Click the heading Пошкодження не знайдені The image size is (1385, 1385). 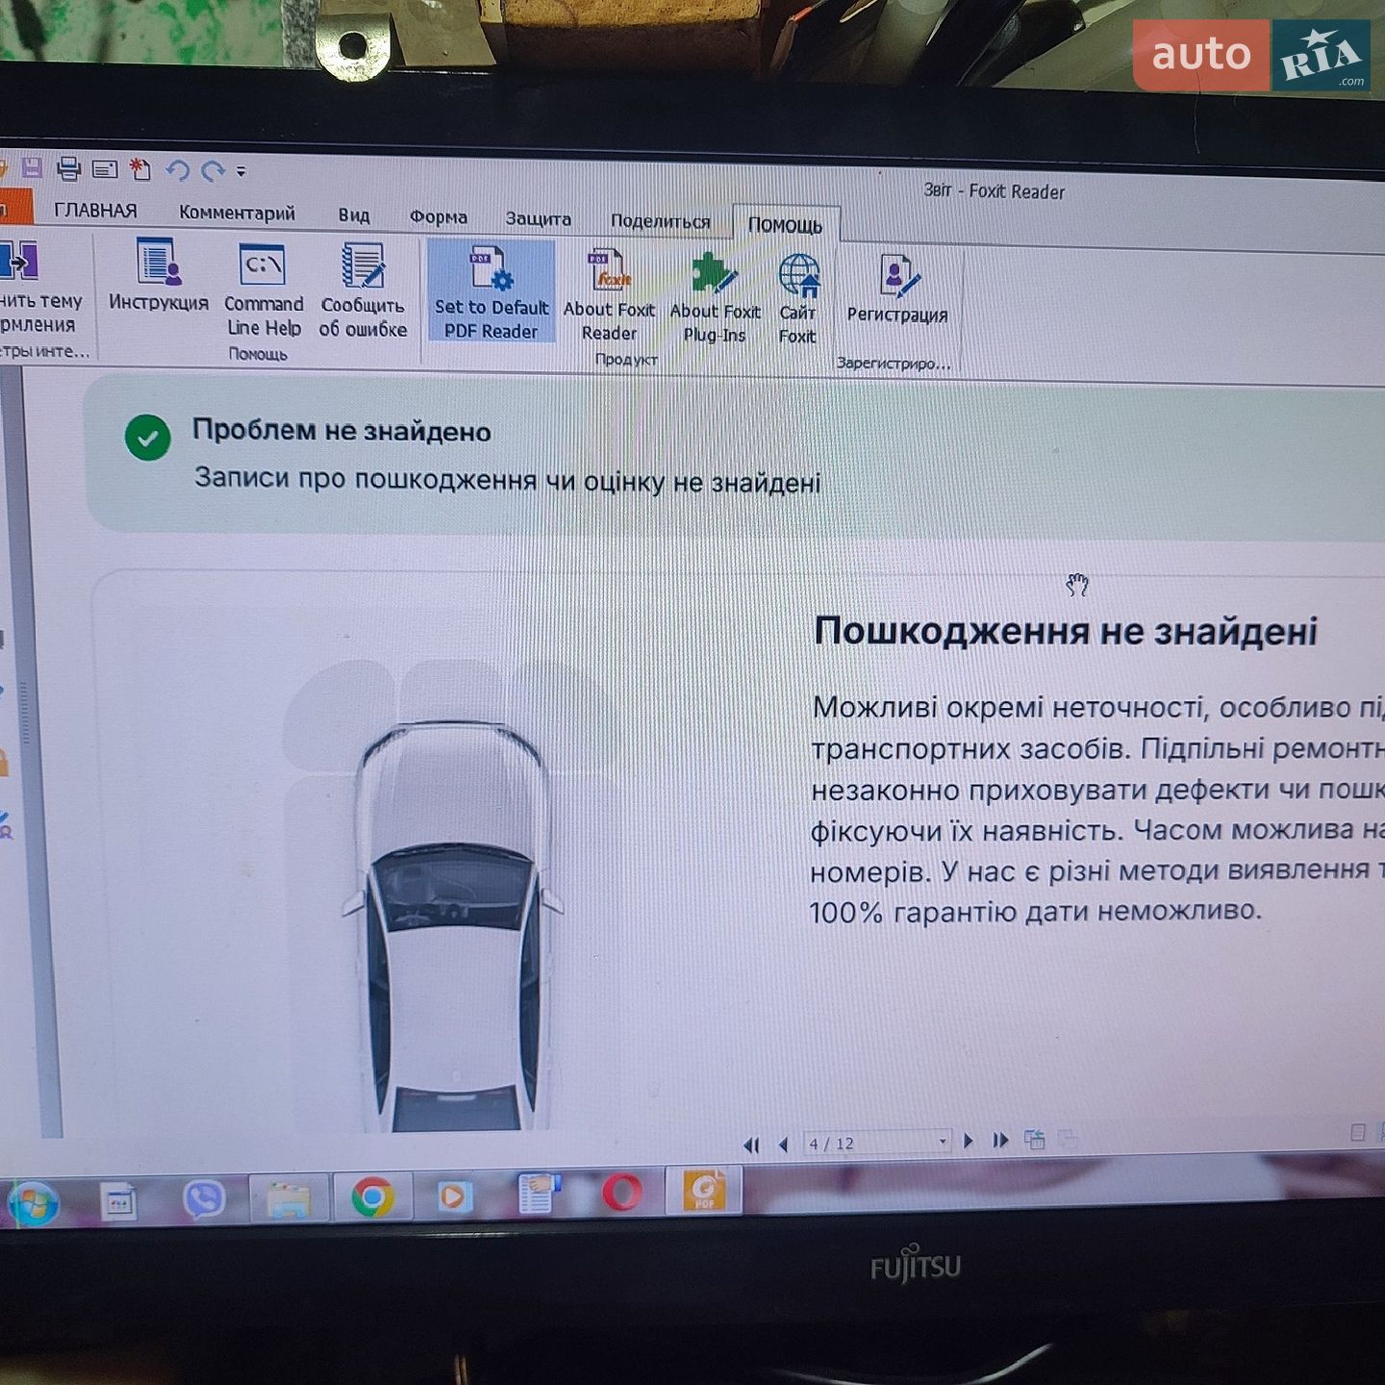pos(1066,632)
